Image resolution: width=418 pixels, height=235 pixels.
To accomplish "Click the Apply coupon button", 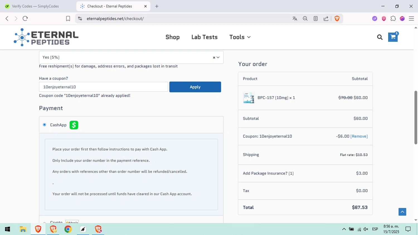I will (195, 87).
